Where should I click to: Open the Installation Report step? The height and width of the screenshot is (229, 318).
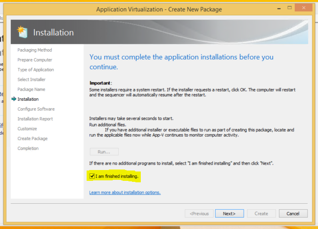coord(35,119)
